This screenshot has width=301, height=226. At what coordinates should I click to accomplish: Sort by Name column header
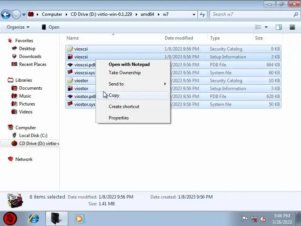(114, 38)
